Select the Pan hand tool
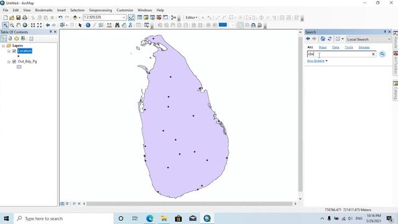This screenshot has height=224, width=398. point(18,25)
